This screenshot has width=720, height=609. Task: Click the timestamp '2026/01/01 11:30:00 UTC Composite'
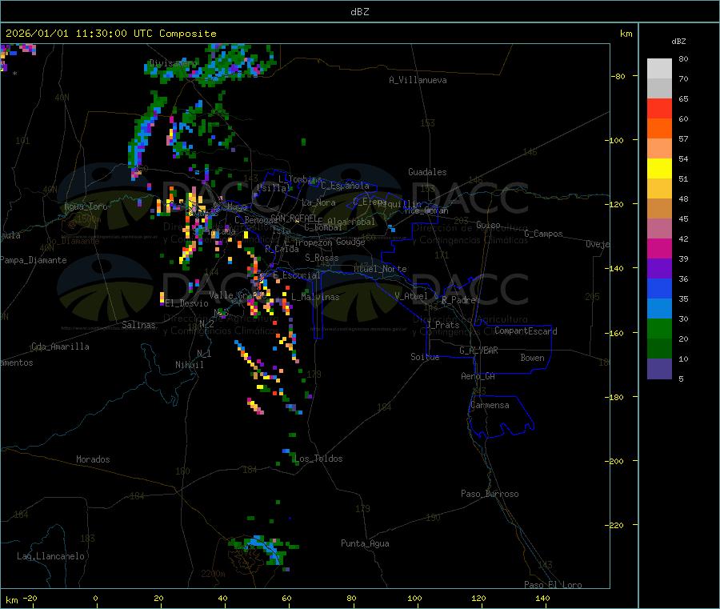tap(110, 34)
